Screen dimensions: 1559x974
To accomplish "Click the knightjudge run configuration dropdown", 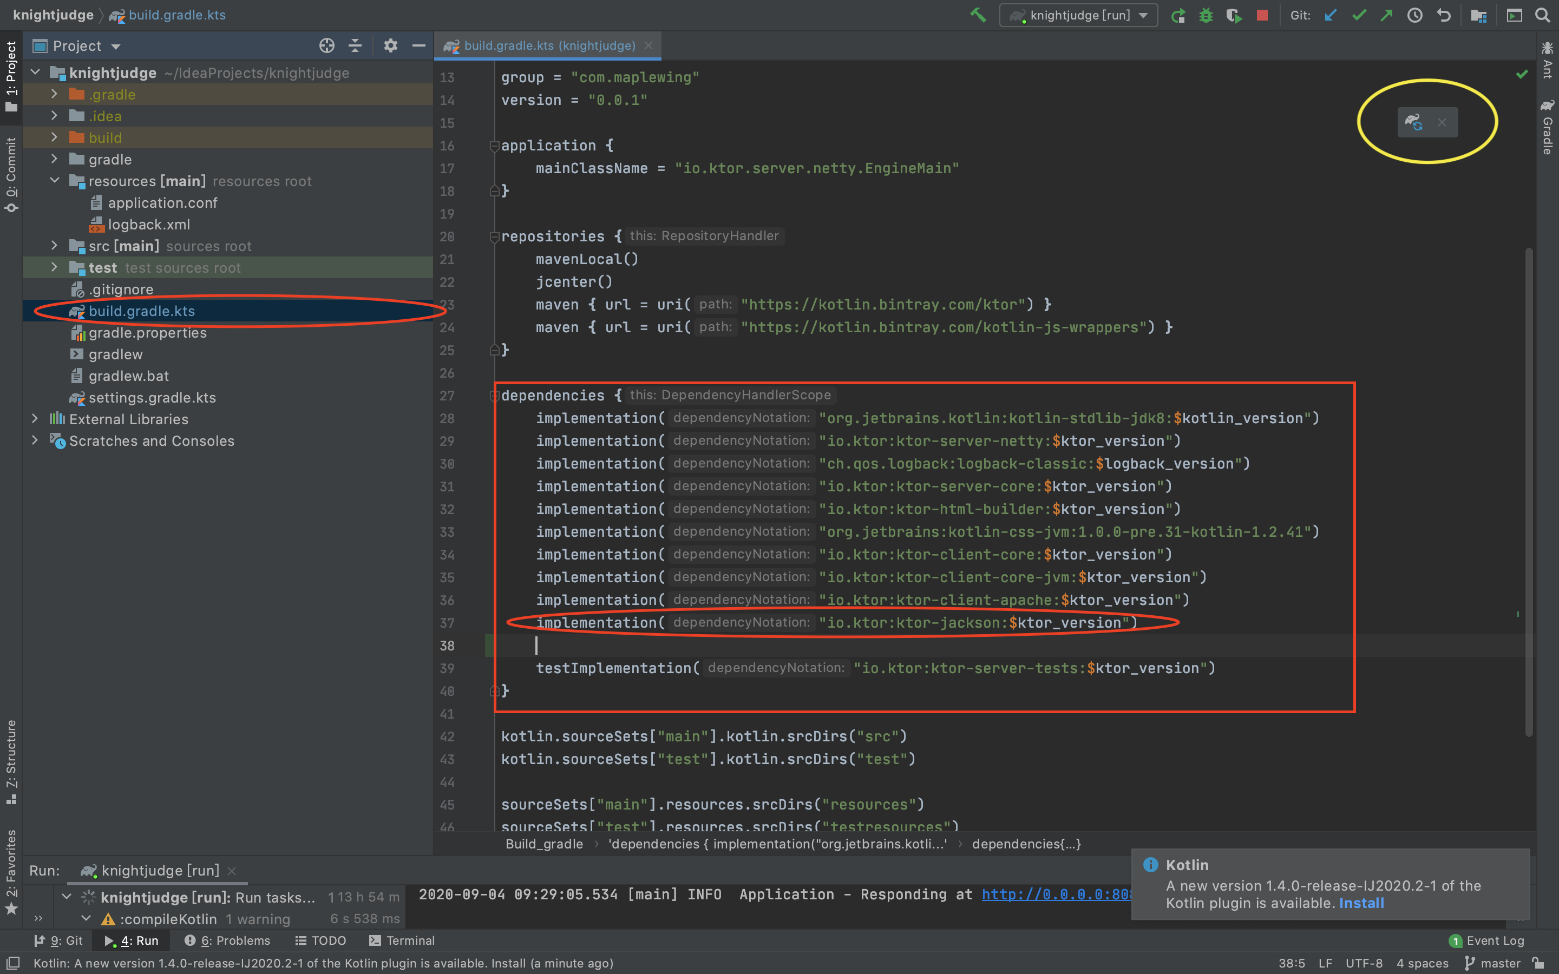I will [1072, 16].
